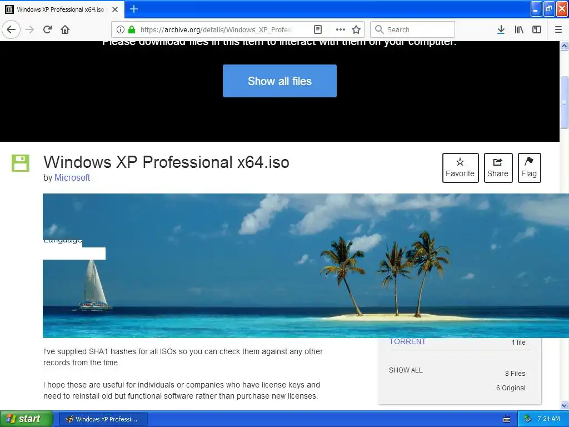Image resolution: width=569 pixels, height=427 pixels.
Task: Reload the current page
Action: tap(48, 29)
